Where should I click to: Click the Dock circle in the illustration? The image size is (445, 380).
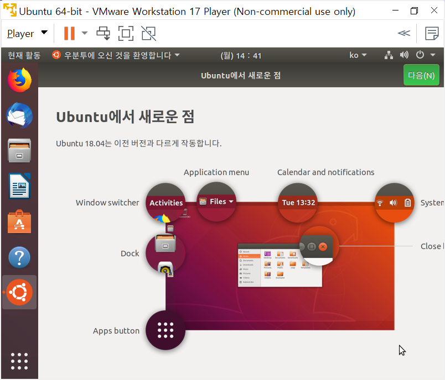(165, 253)
